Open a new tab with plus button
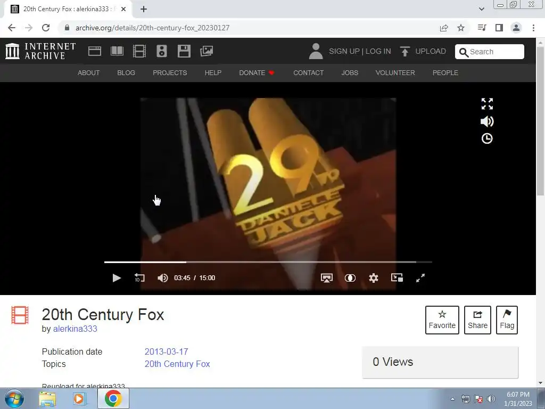This screenshot has width=545, height=409. pyautogui.click(x=144, y=9)
